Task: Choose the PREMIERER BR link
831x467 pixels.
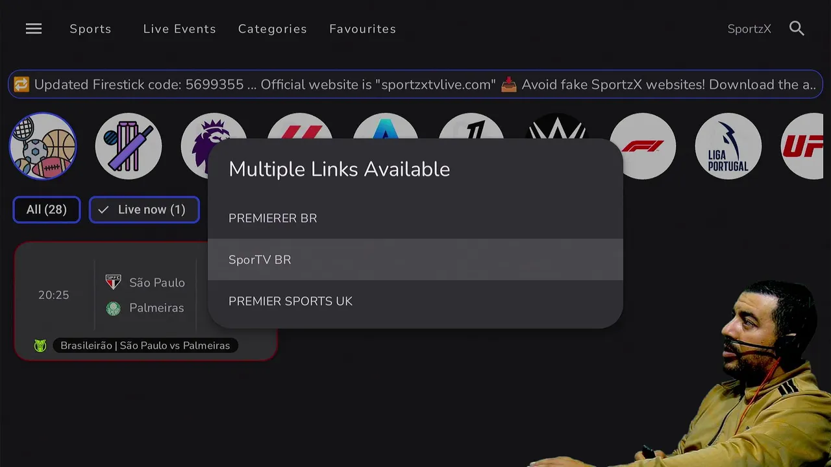Action: (415, 218)
